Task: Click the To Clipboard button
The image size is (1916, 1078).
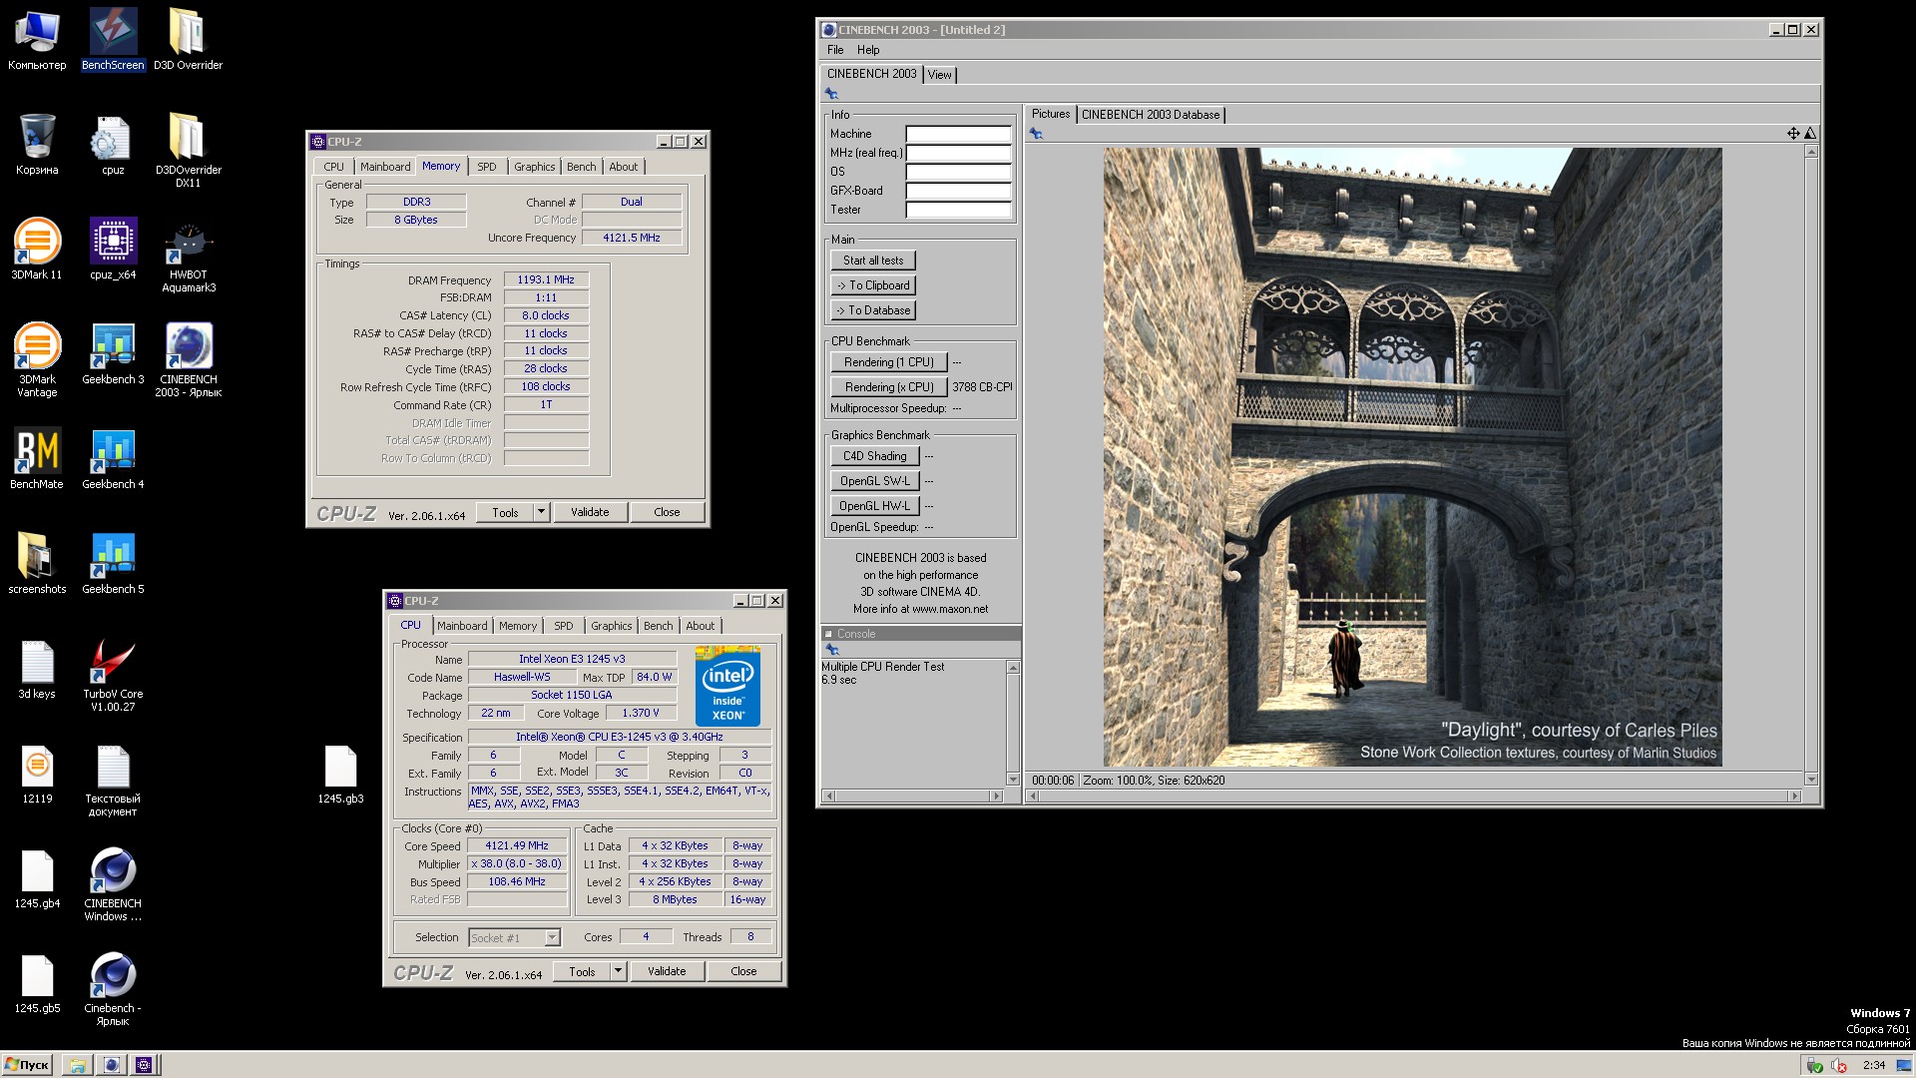Action: pyautogui.click(x=873, y=285)
